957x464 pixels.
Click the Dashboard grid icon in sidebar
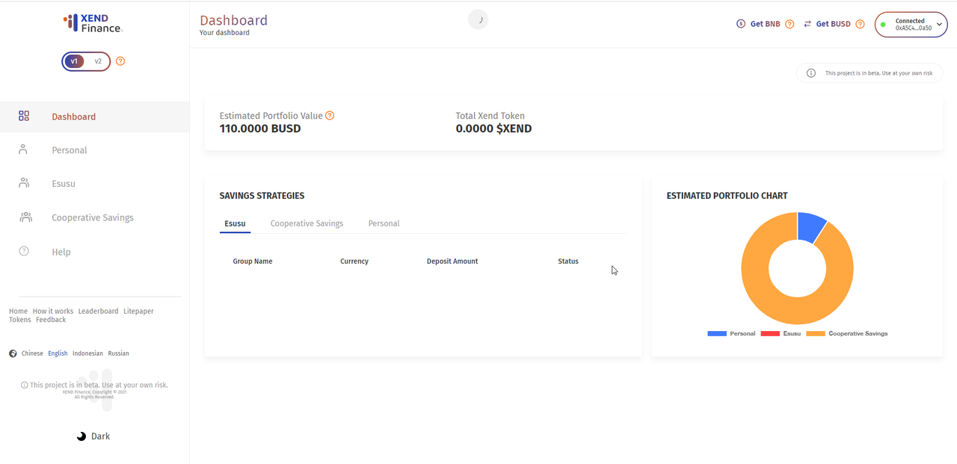[x=24, y=116]
